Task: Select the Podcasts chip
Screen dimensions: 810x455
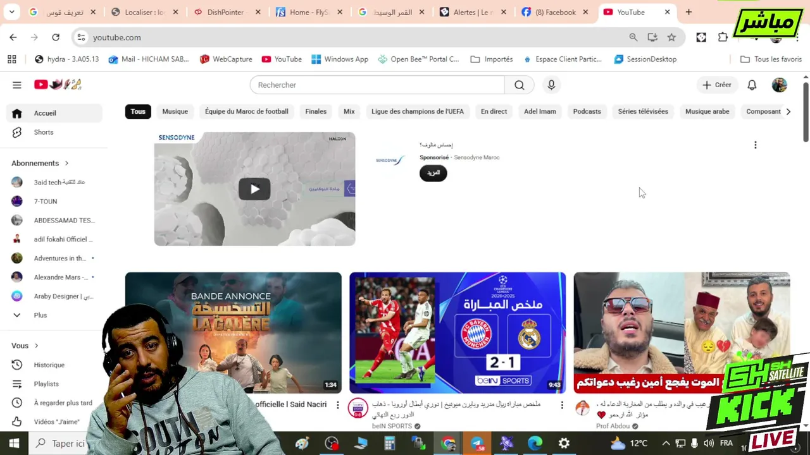Action: coord(587,111)
